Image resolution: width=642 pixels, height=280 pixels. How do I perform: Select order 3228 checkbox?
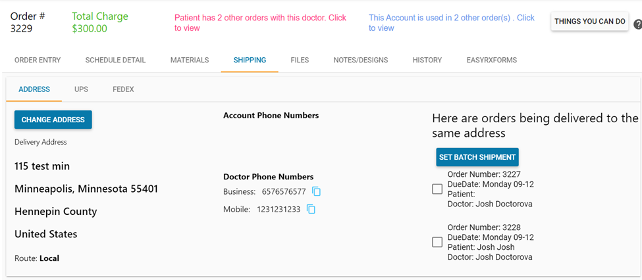coord(437,242)
